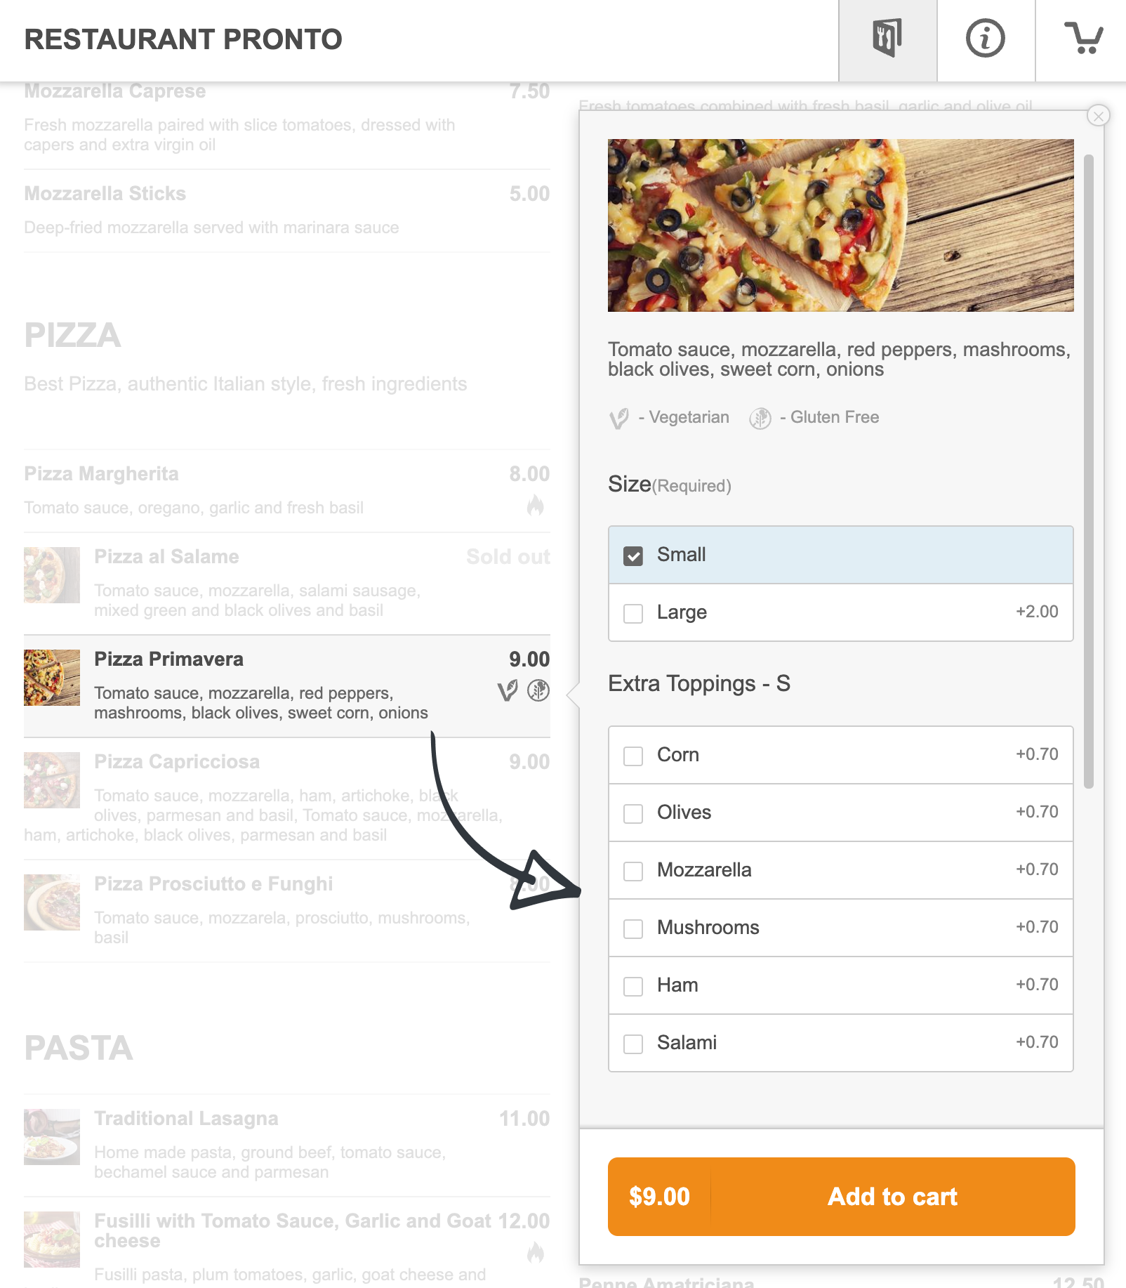The width and height of the screenshot is (1126, 1288).
Task: Check the Mushrooms topping checkbox
Action: 633,928
